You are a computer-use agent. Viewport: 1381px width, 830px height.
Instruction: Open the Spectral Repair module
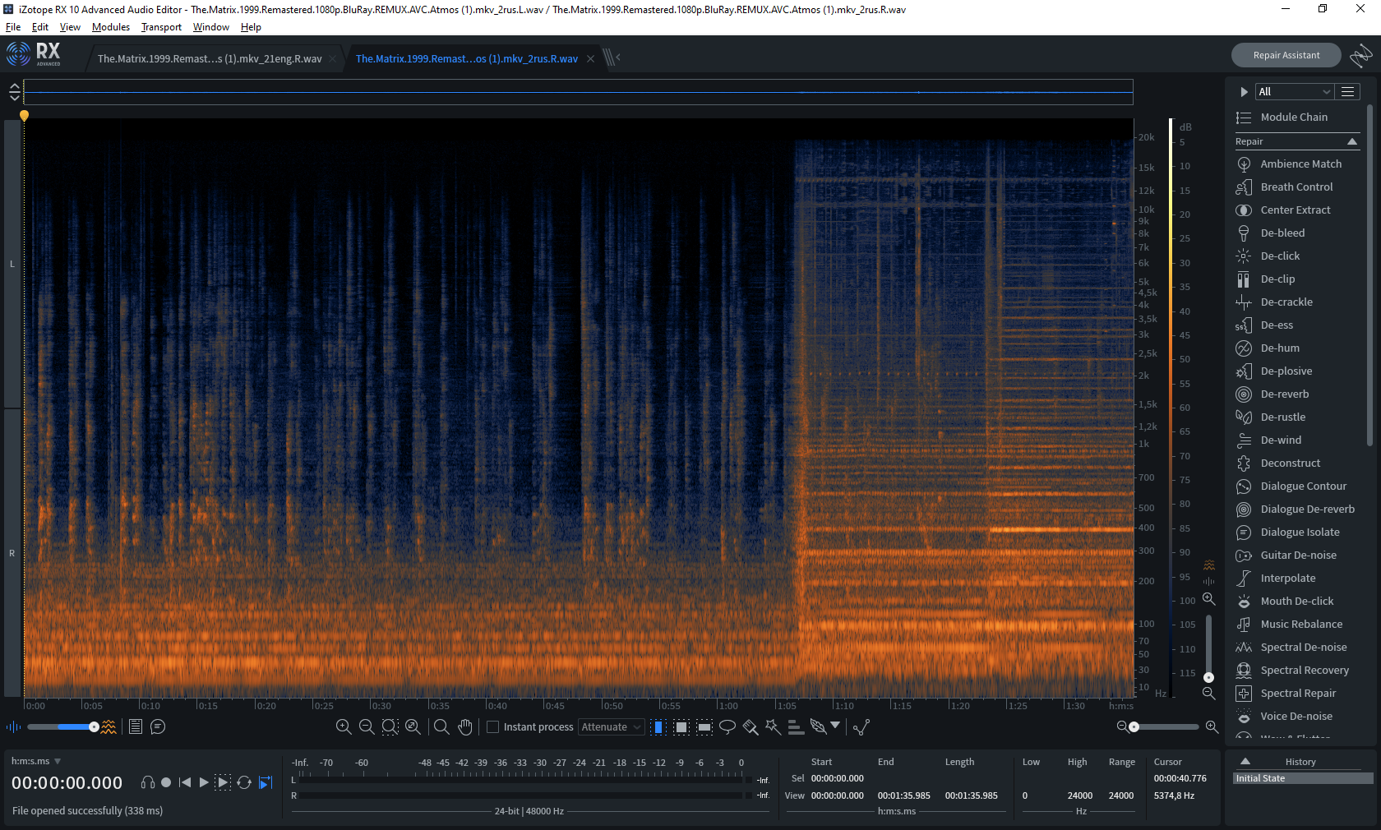1298,694
